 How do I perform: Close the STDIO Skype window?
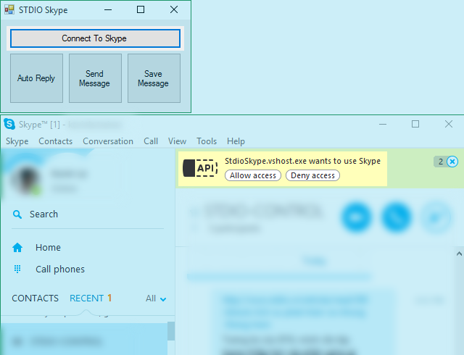(174, 9)
